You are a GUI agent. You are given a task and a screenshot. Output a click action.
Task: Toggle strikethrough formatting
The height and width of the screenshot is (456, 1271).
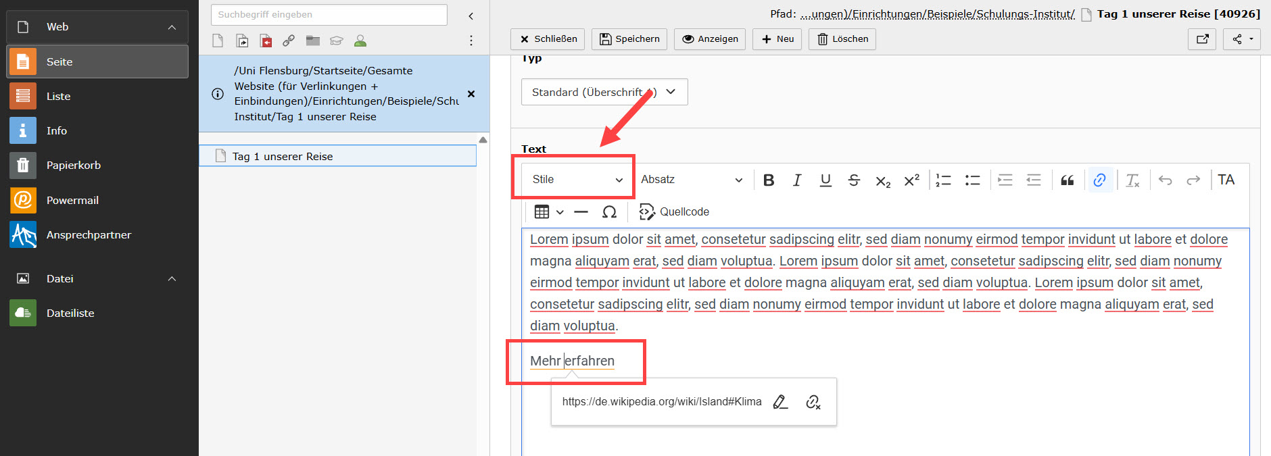click(x=854, y=180)
